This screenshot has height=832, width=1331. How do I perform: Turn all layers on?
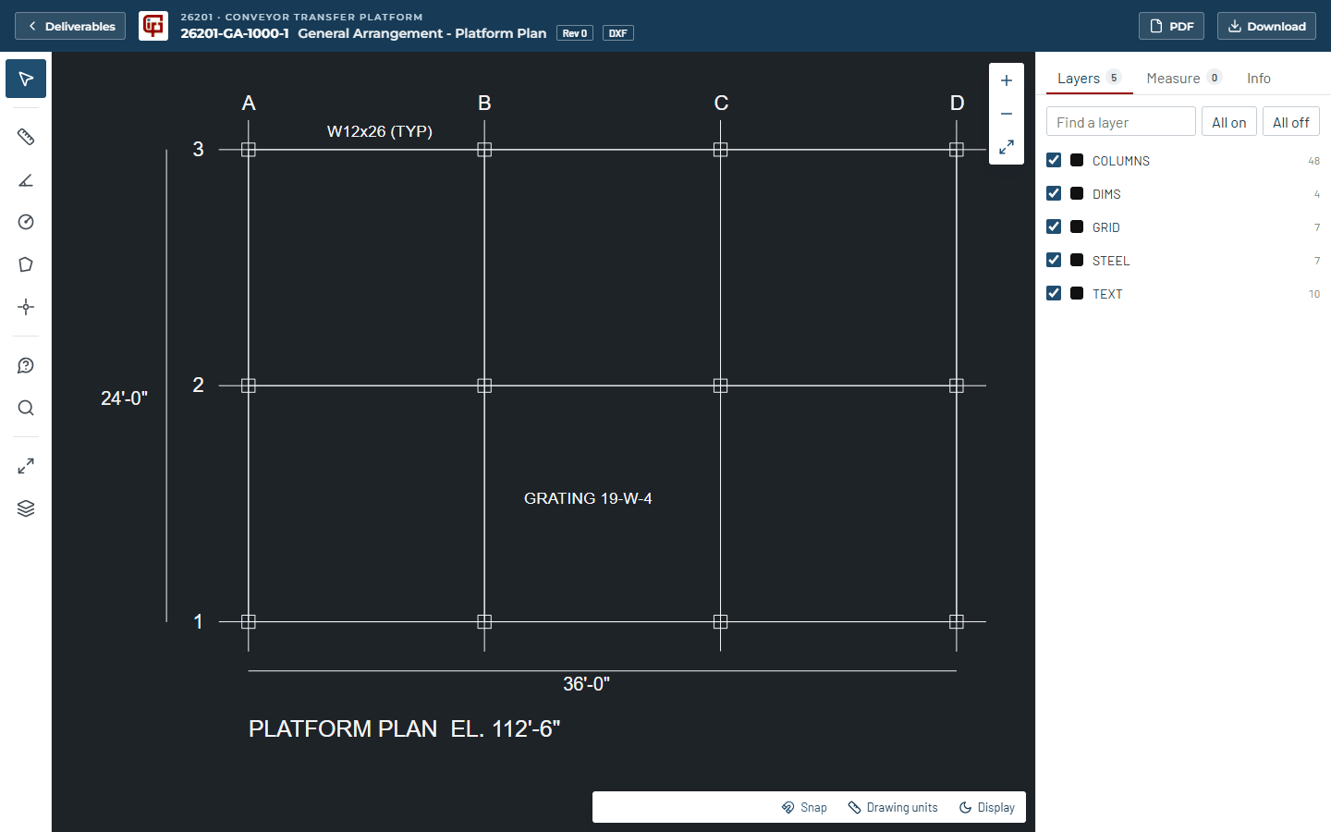click(1229, 122)
